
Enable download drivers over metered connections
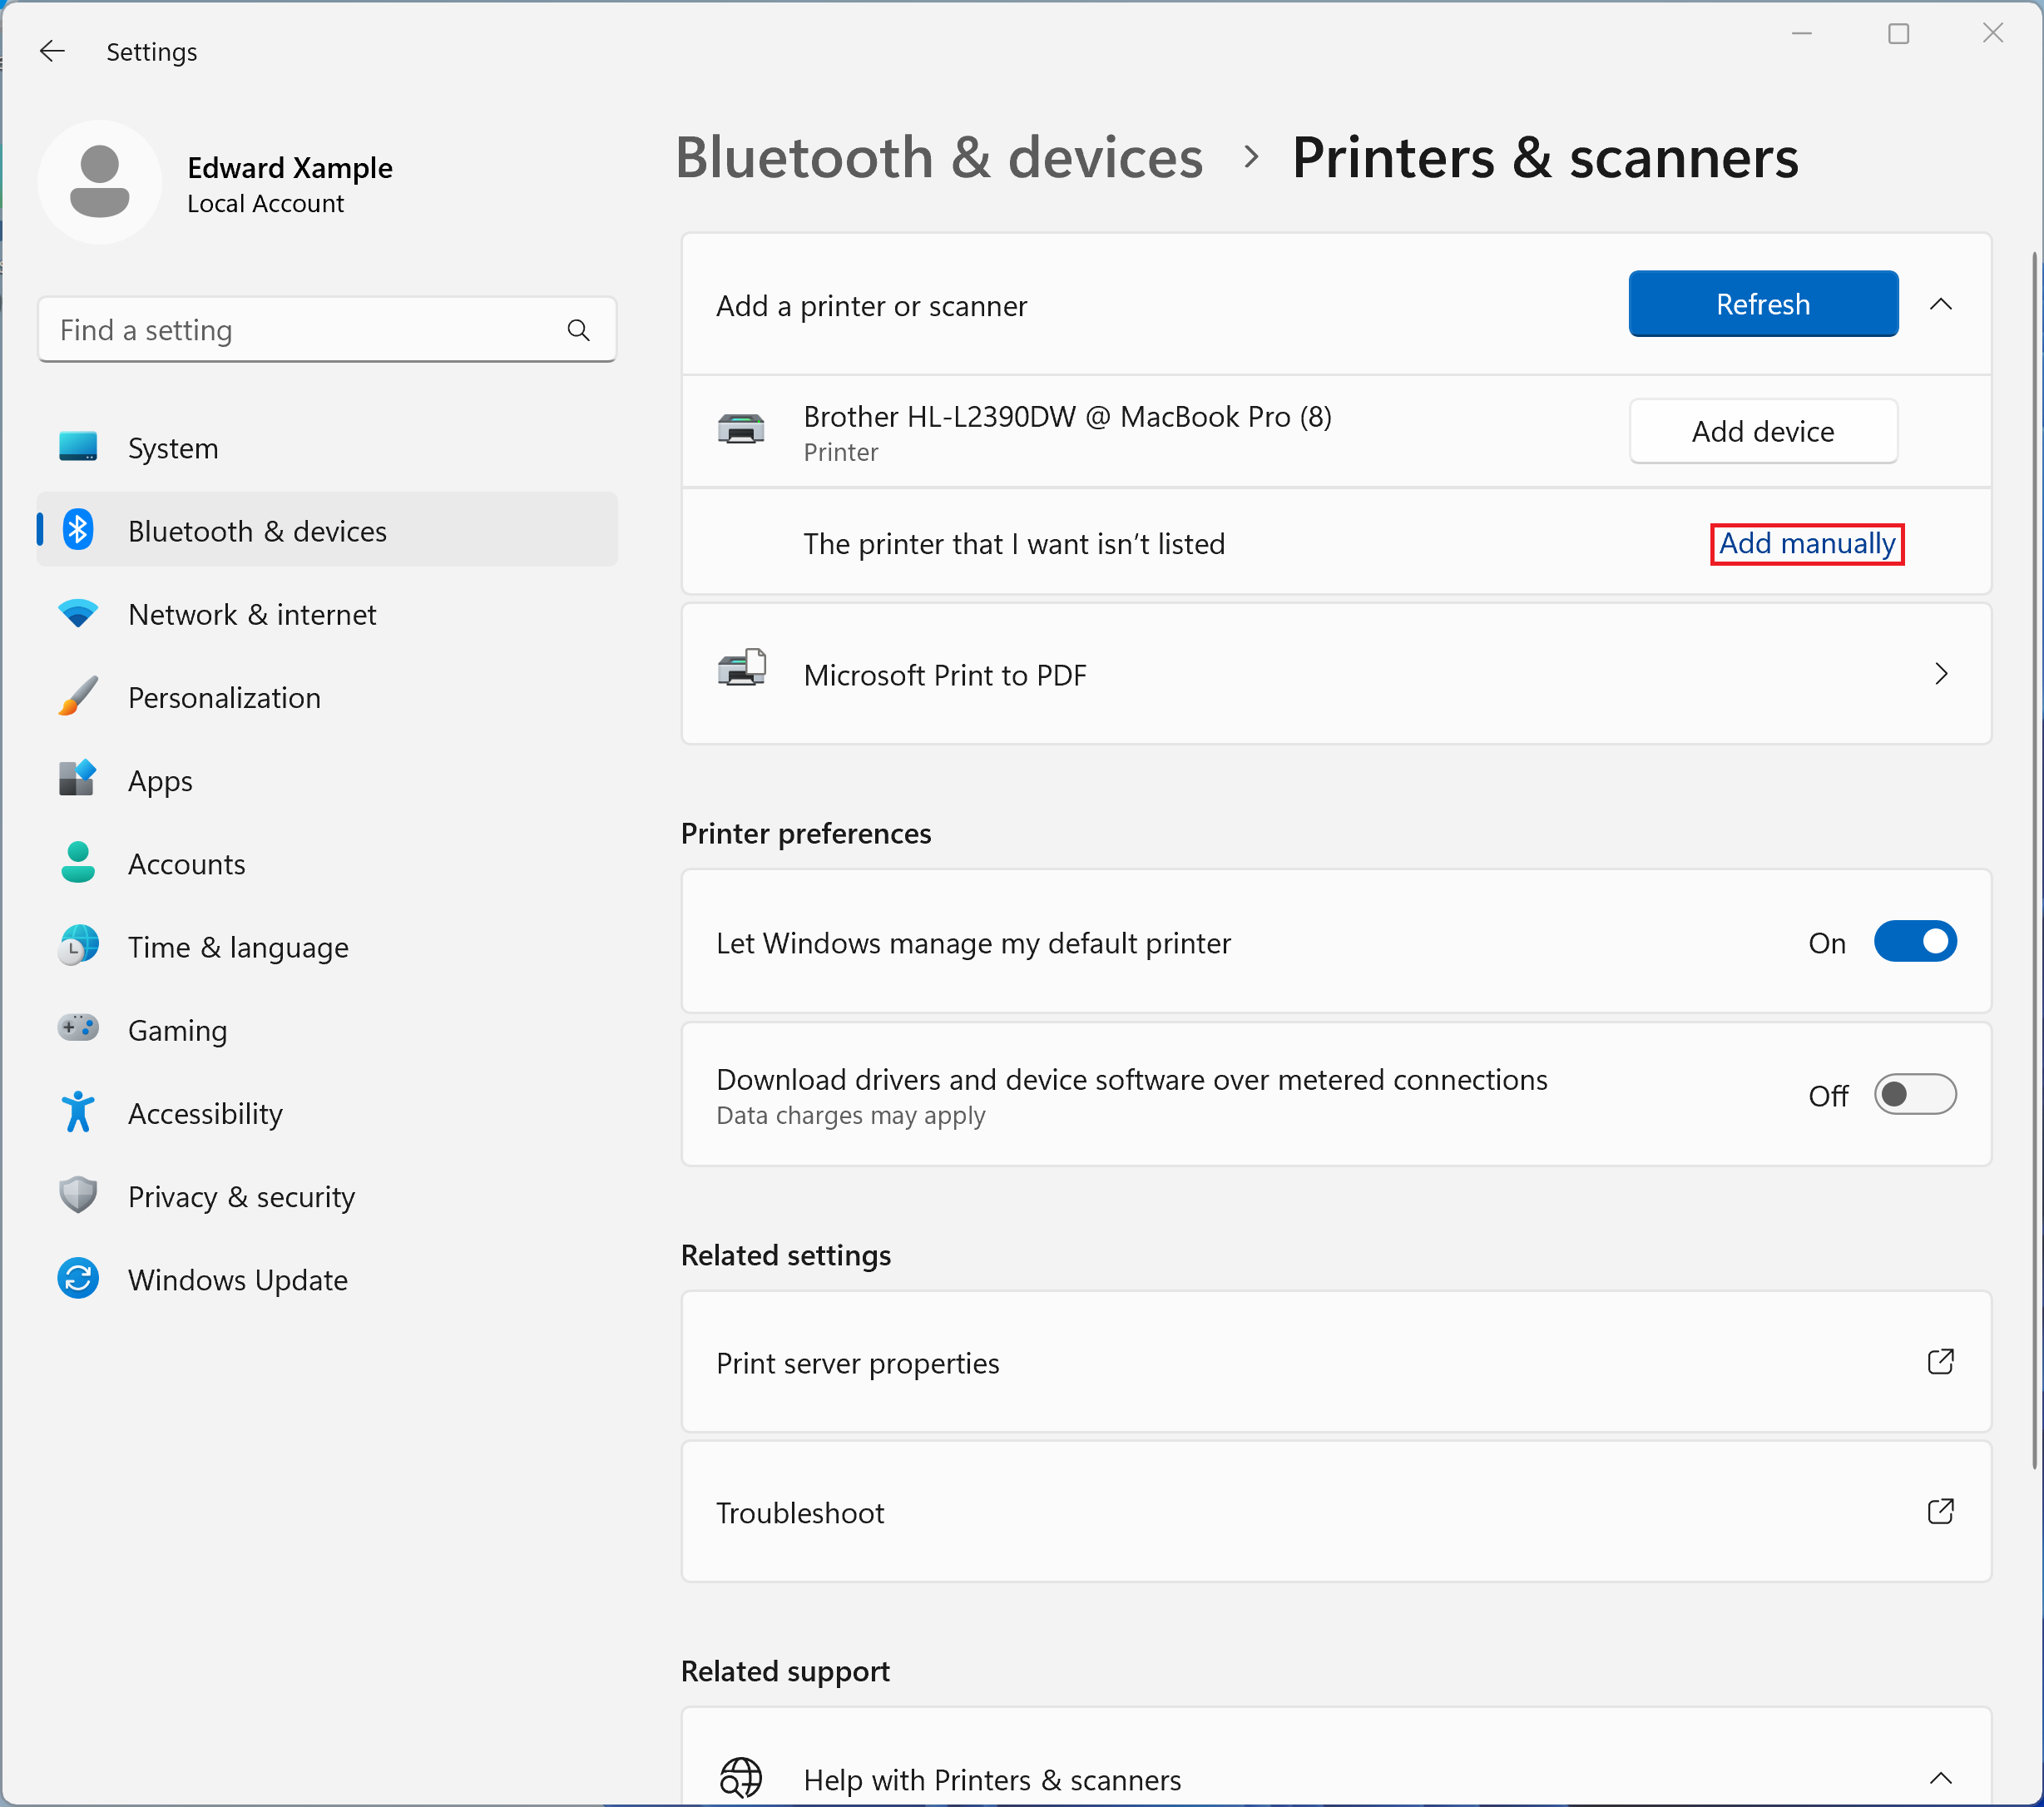pos(1914,1094)
